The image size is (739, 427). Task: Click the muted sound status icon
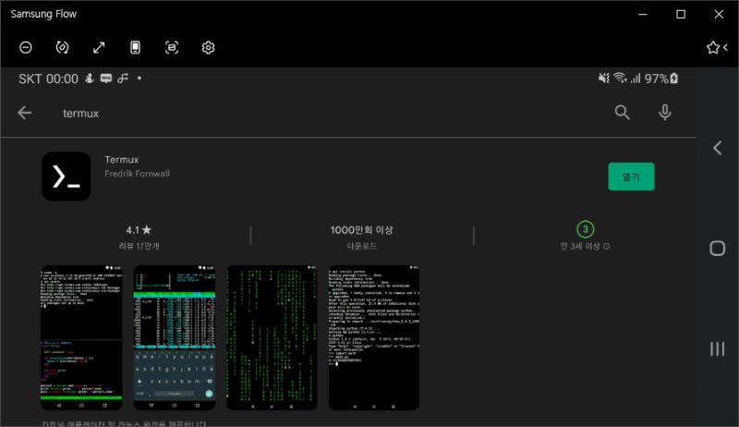pyautogui.click(x=604, y=78)
